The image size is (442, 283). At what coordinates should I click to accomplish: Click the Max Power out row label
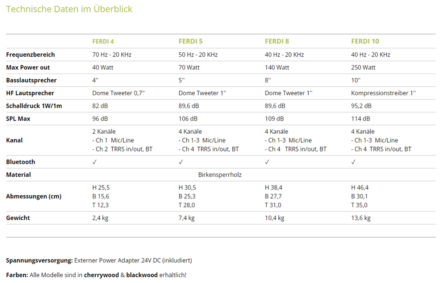pos(28,67)
